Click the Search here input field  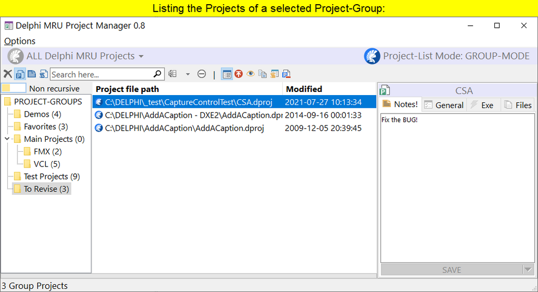point(101,75)
